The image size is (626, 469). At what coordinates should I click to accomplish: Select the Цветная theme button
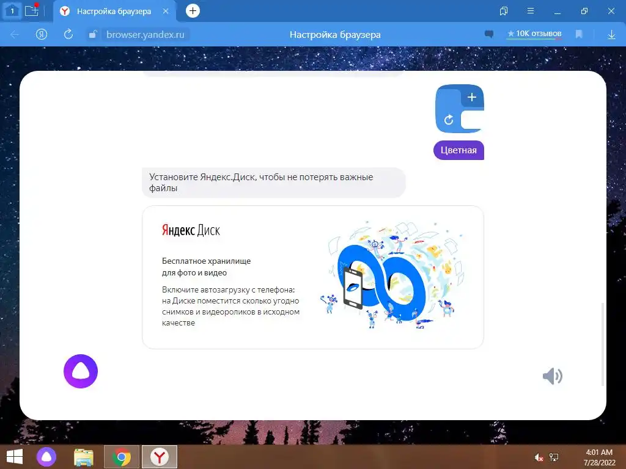pos(458,150)
